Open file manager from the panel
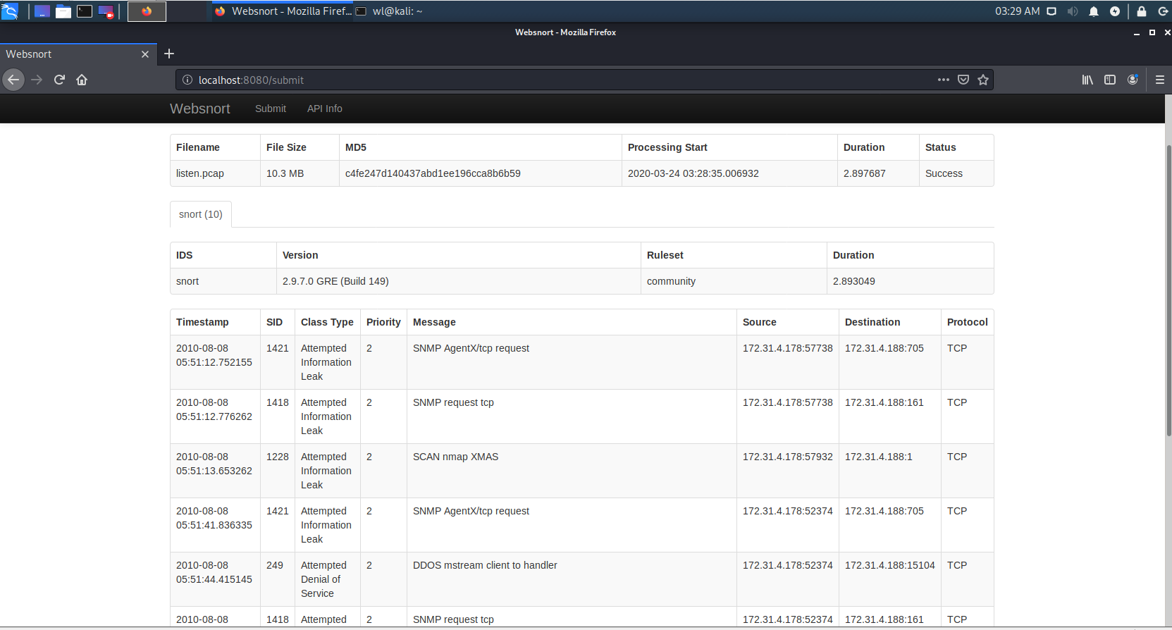The image size is (1172, 630). (x=63, y=11)
